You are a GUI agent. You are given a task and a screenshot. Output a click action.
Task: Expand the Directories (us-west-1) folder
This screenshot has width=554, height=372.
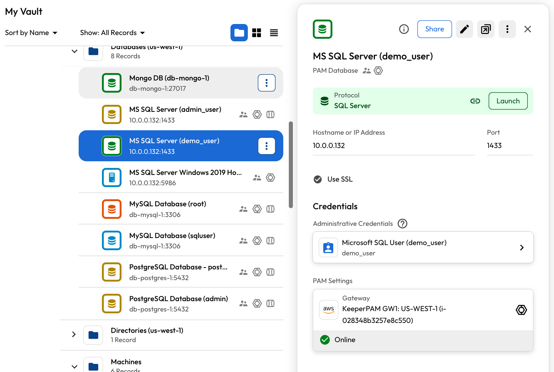coord(74,334)
